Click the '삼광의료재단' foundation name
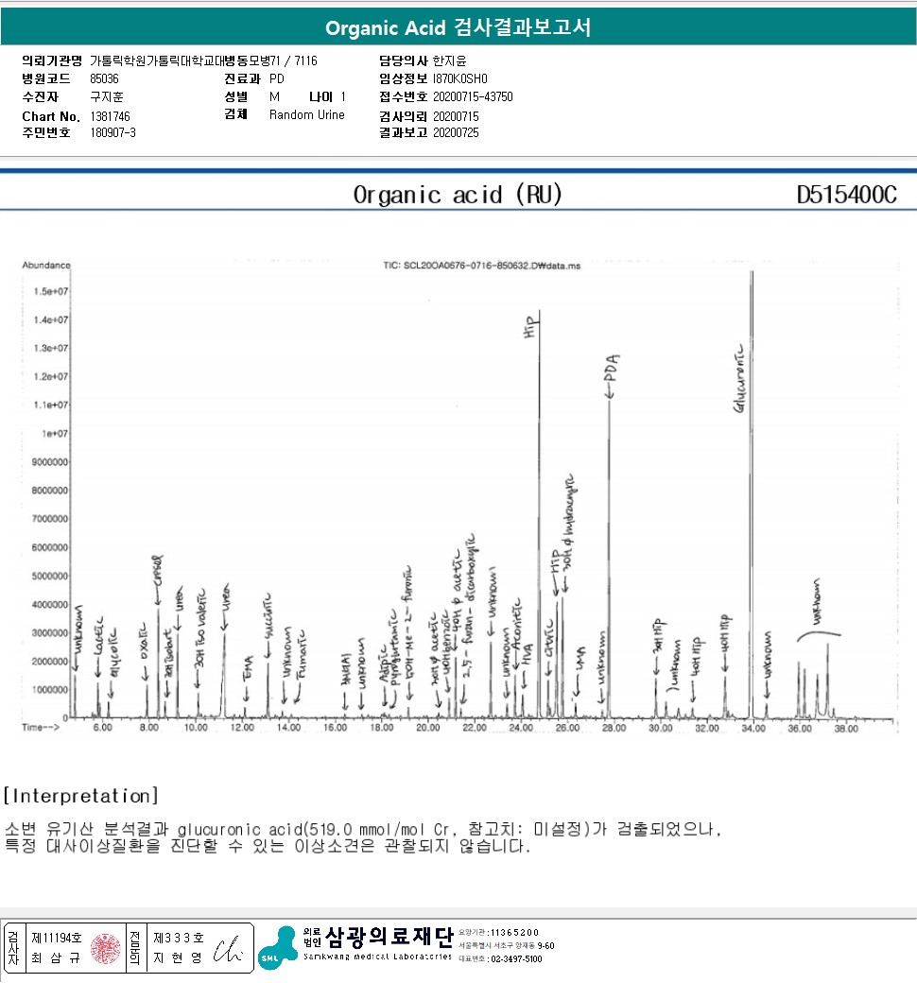The image size is (917, 983). [389, 938]
